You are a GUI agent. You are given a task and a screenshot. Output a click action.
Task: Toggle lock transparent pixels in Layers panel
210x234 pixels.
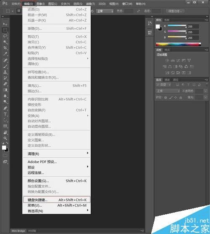(x=165, y=98)
